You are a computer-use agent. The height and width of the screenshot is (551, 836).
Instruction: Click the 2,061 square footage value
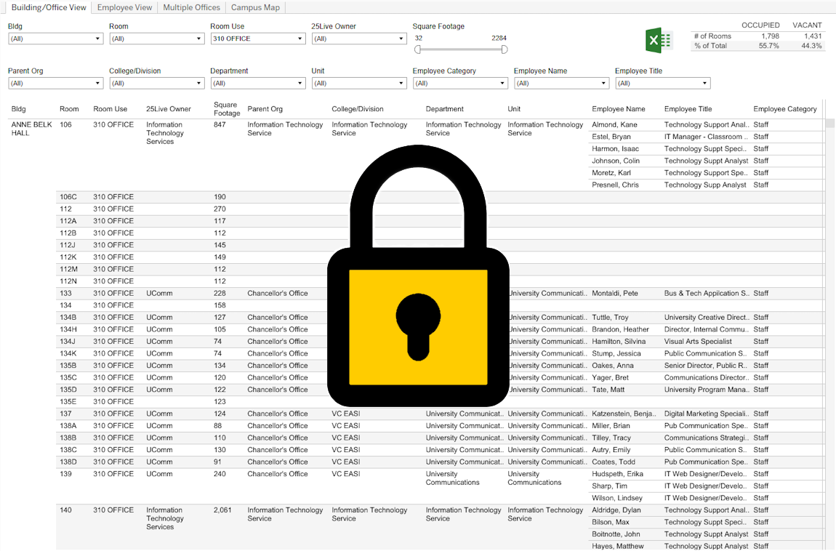pos(222,510)
